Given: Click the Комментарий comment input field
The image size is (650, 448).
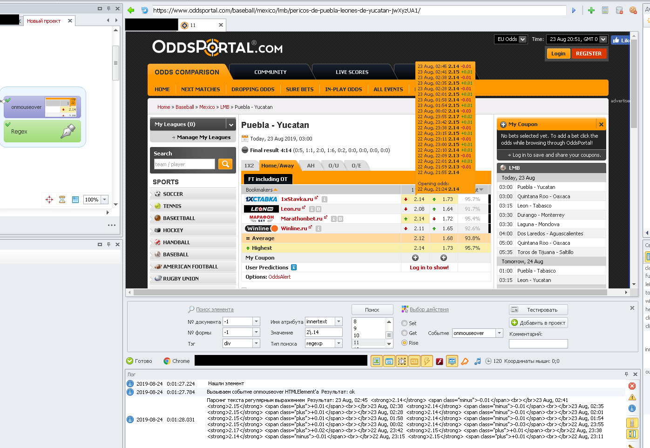Looking at the screenshot, I should (x=538, y=344).
